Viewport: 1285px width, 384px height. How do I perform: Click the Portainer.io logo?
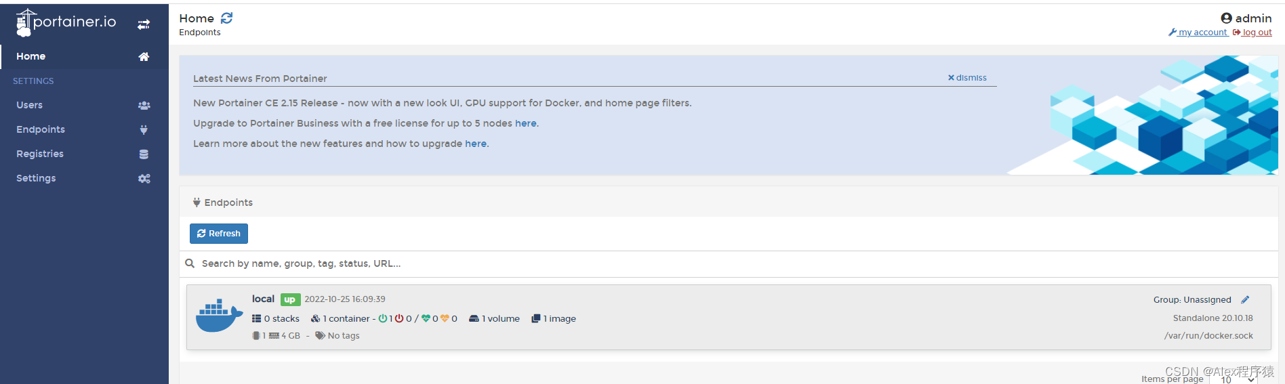pyautogui.click(x=66, y=22)
